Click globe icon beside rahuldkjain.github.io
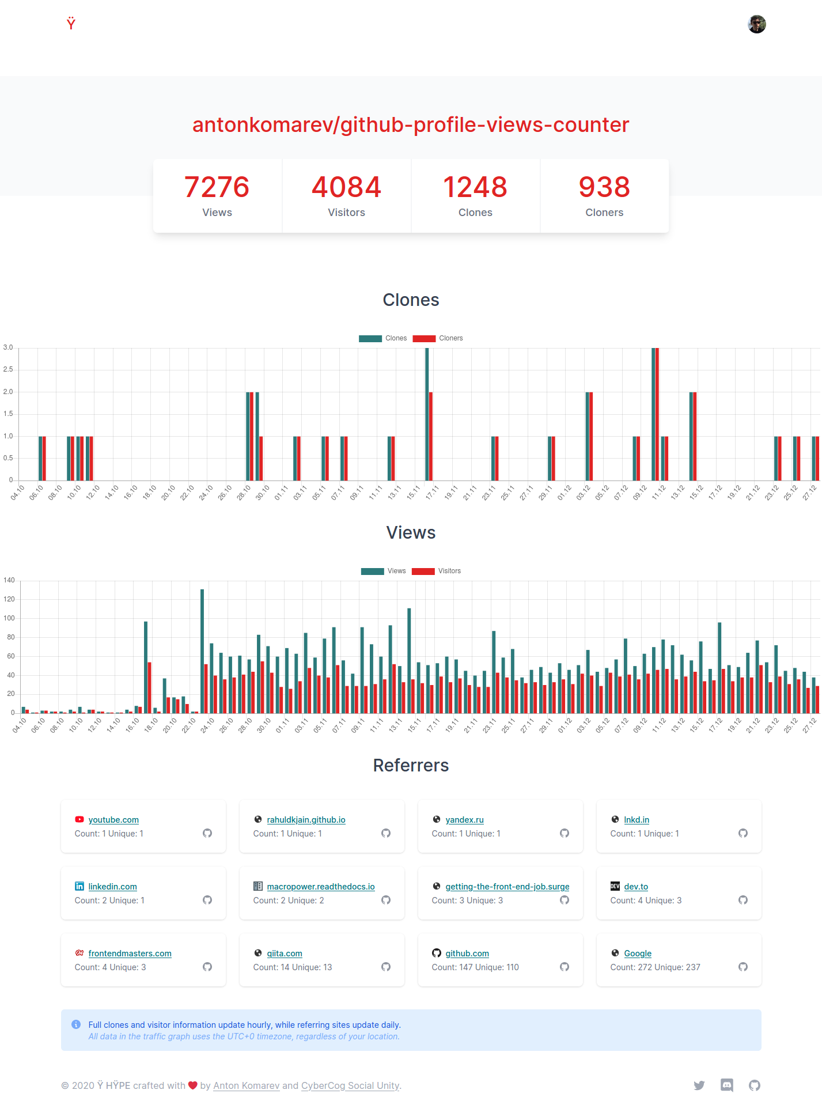Screen dimensions: 822x1120 coord(258,820)
